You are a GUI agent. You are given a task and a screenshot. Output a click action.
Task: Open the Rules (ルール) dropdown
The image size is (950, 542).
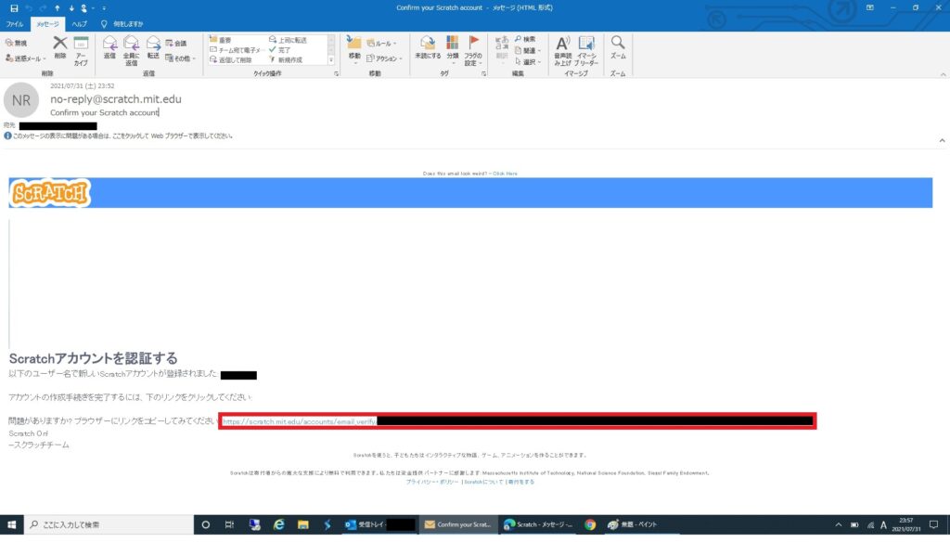(x=381, y=43)
